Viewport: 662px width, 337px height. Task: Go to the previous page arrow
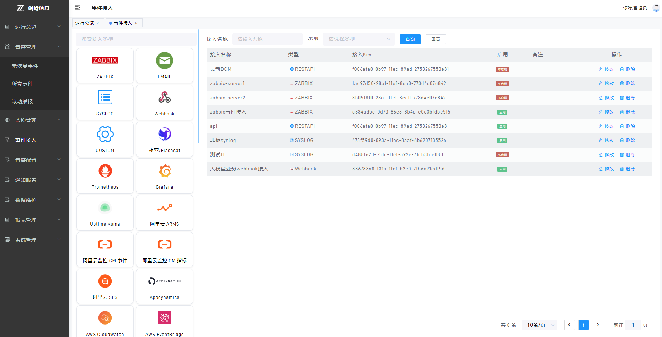pos(570,325)
